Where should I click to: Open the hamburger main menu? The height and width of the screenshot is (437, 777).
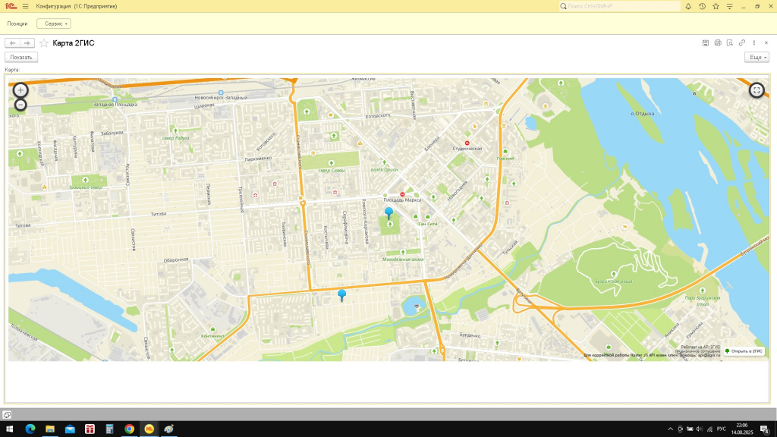[25, 6]
